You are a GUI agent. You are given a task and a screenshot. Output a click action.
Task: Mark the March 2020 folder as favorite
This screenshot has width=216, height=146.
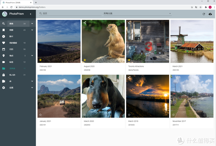pos(85,115)
